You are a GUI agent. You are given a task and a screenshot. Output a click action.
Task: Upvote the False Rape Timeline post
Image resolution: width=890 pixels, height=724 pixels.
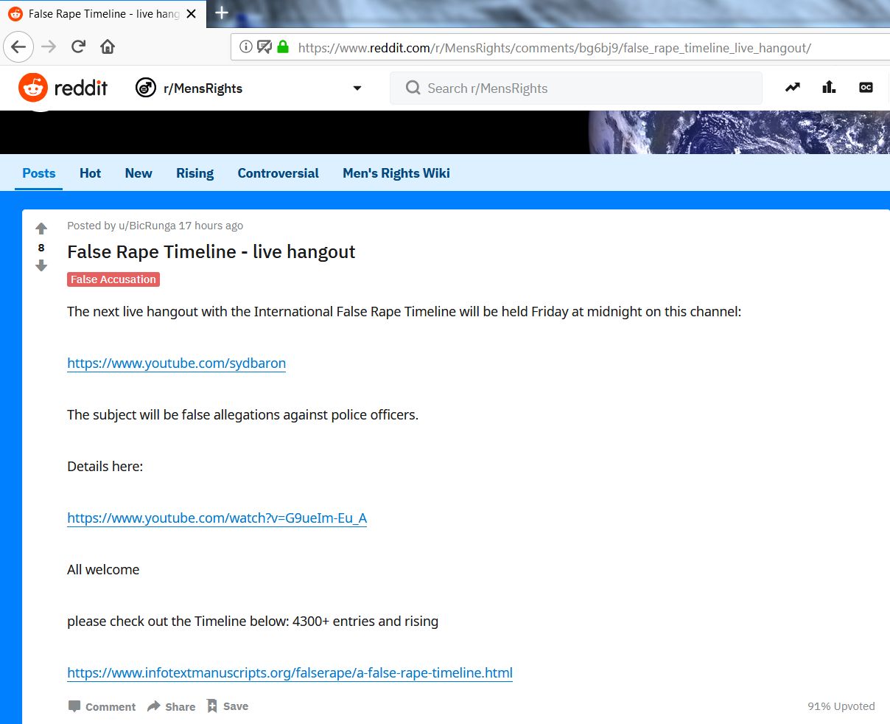click(41, 229)
